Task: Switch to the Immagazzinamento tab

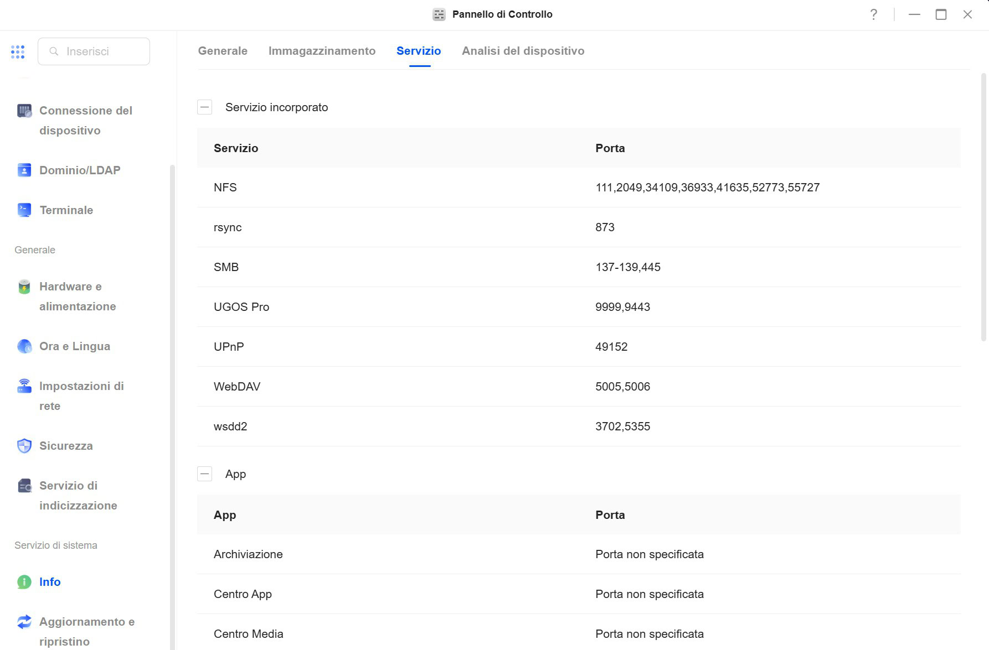Action: [322, 51]
